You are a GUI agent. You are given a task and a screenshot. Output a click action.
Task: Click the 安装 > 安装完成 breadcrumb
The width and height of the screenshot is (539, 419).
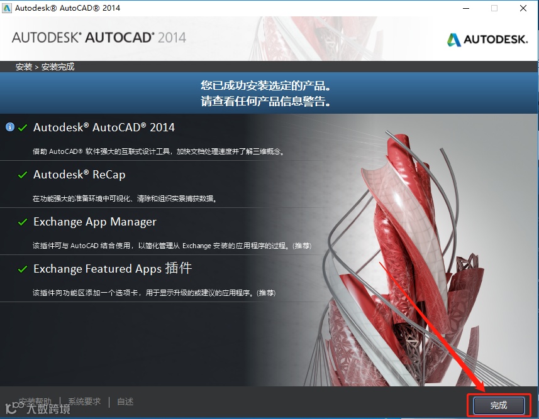click(45, 67)
